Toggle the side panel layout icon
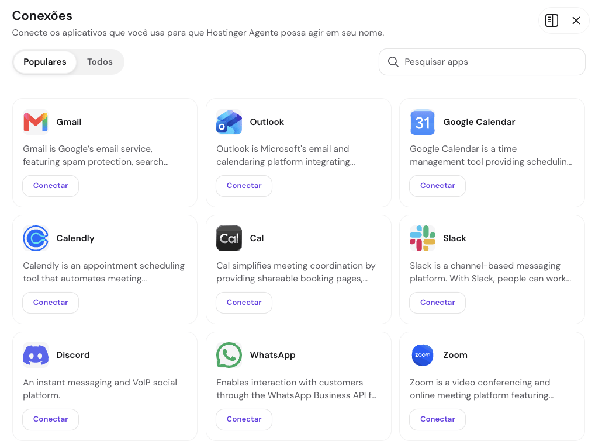Screen dimensions: 595x445 [551, 20]
